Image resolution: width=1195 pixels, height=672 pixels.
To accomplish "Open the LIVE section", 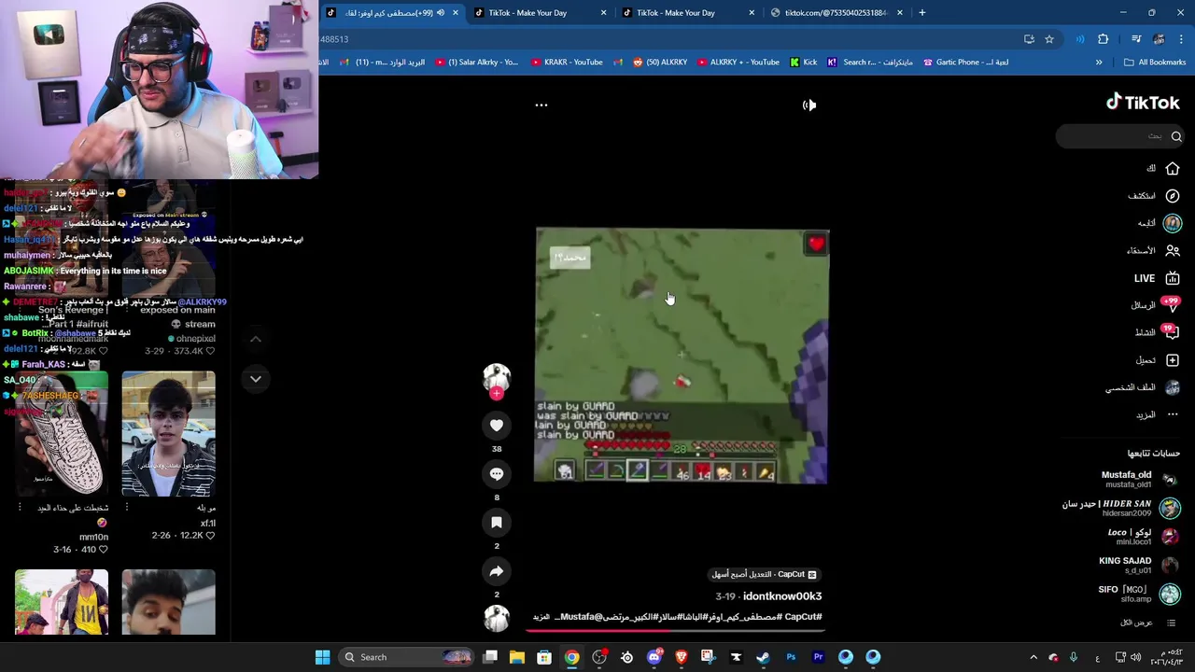I will [x=1156, y=278].
